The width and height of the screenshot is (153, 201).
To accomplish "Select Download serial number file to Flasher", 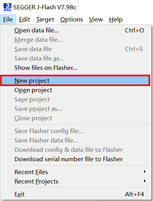I will [x=76, y=159].
